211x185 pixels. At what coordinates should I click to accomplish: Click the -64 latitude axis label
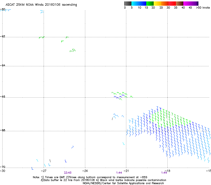pyautogui.click(x=3, y=65)
